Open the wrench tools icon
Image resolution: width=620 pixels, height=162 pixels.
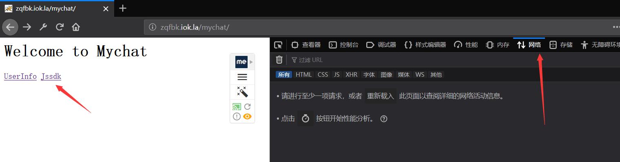click(x=43, y=27)
